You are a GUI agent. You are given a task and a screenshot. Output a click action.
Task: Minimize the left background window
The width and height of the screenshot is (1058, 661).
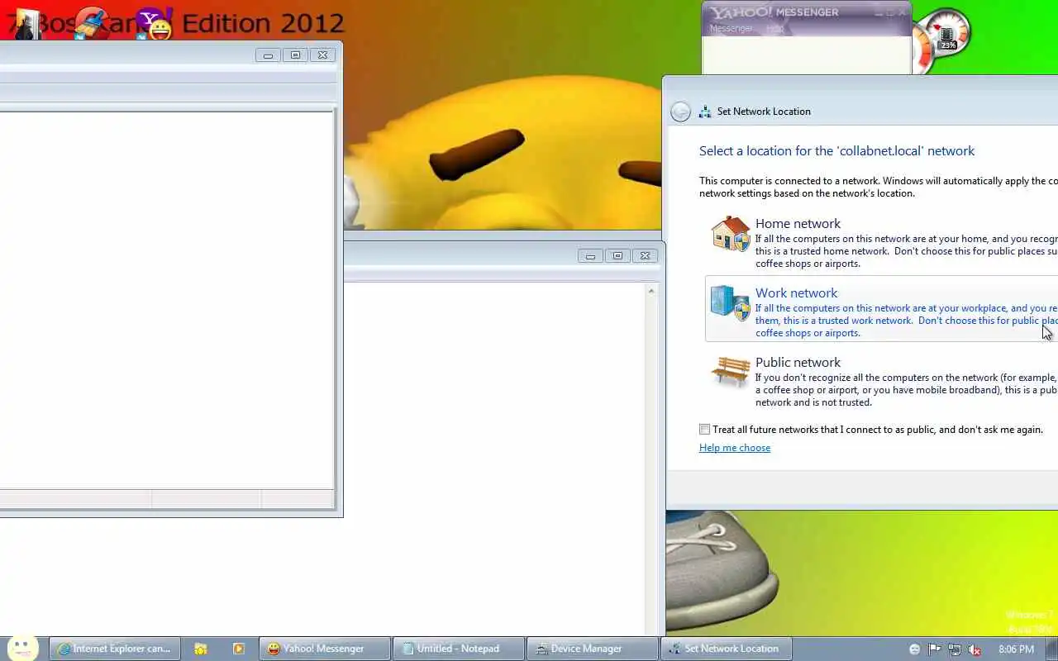268,55
